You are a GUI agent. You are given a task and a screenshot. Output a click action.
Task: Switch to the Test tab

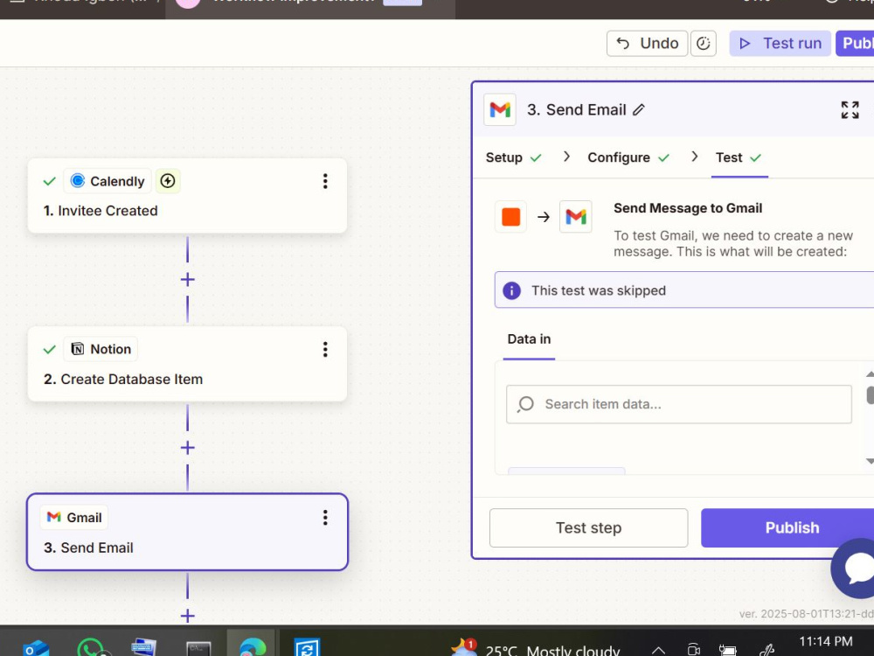pyautogui.click(x=739, y=157)
